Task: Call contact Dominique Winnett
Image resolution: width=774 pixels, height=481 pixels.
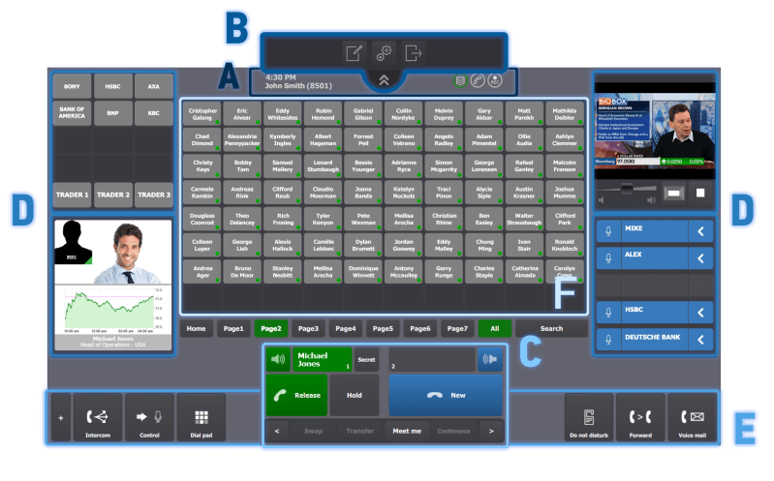Action: click(363, 272)
